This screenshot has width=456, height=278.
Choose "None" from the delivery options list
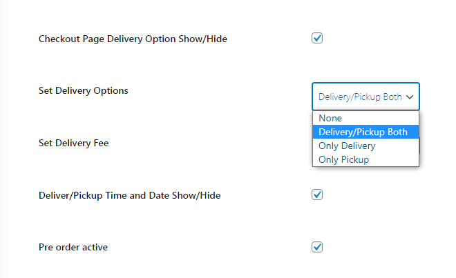tap(330, 118)
